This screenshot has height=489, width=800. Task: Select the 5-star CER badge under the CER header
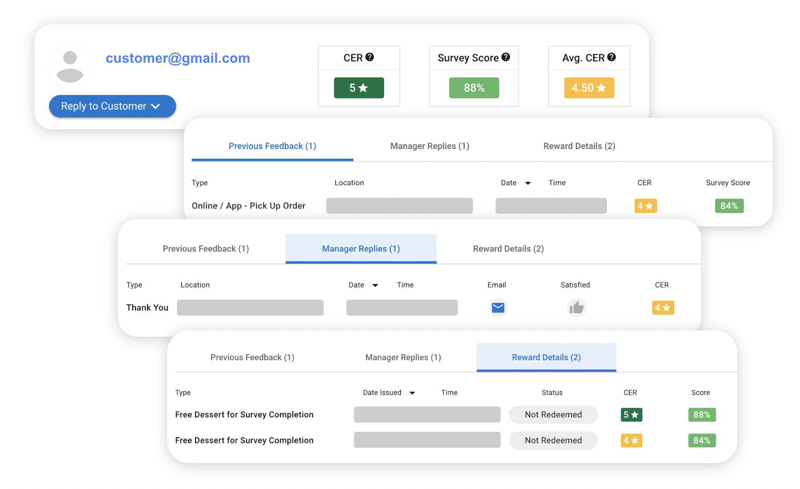point(359,88)
